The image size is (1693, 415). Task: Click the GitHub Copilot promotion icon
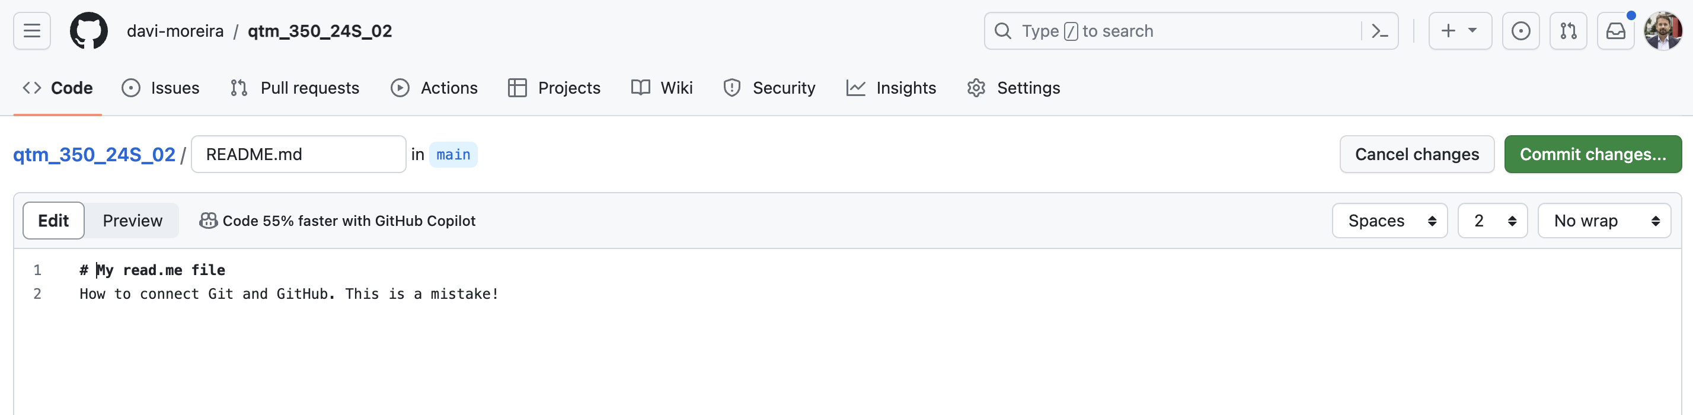tap(208, 221)
